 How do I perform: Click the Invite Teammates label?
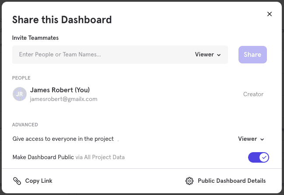35,38
